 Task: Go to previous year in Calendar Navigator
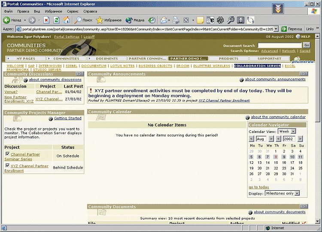(278, 139)
